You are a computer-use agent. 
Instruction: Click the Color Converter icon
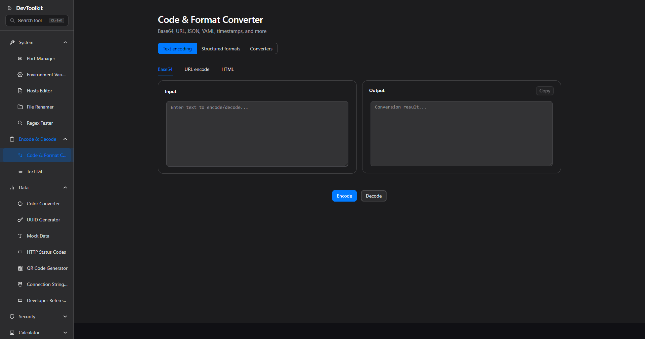tap(20, 204)
